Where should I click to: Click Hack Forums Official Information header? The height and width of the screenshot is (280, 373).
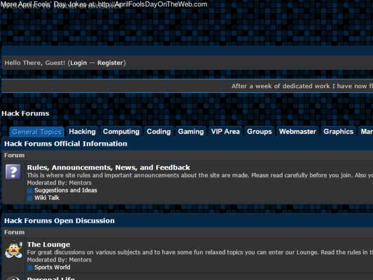point(66,144)
